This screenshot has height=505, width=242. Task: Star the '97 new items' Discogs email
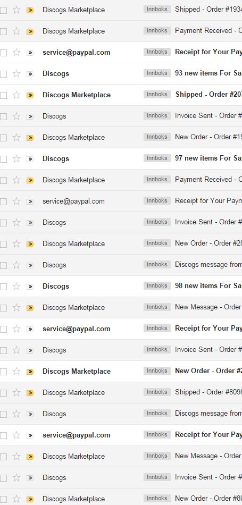click(16, 159)
